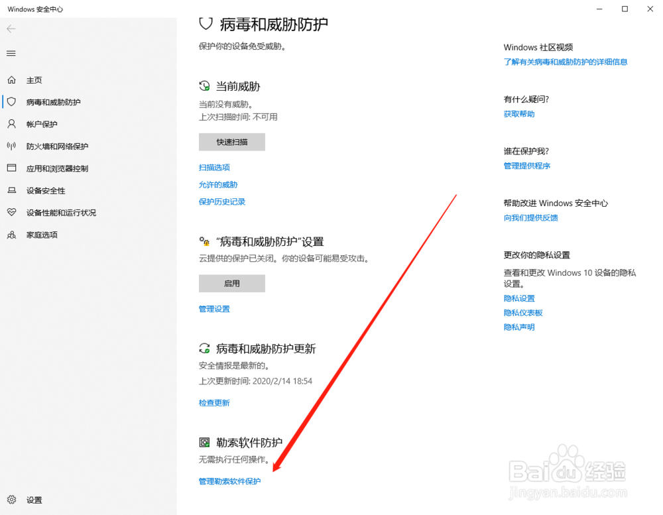The width and height of the screenshot is (663, 515).
Task: Click the large shield page title icon
Action: 206,24
